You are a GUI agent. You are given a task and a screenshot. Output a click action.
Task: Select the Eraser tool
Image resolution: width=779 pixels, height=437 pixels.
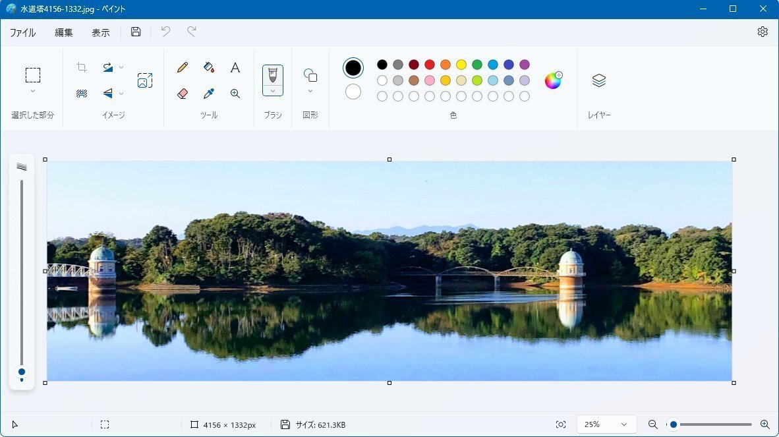(183, 94)
